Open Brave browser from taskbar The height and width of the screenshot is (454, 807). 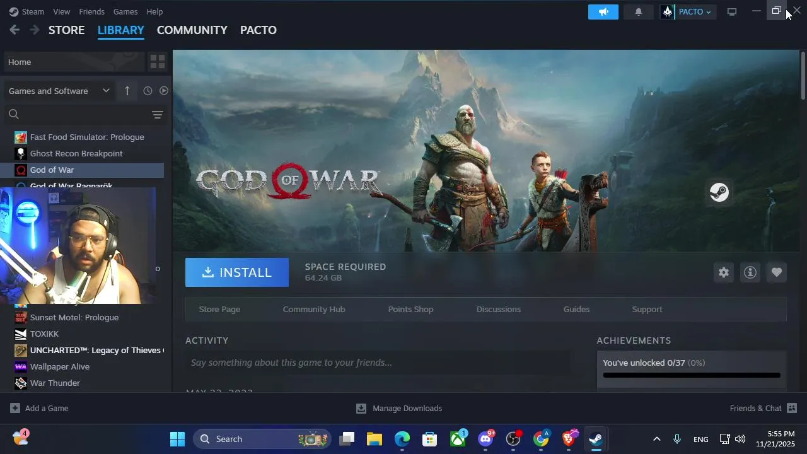tap(569, 439)
